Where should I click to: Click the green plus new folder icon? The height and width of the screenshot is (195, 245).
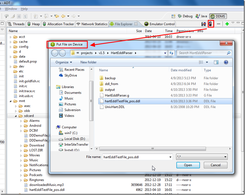[227, 24]
